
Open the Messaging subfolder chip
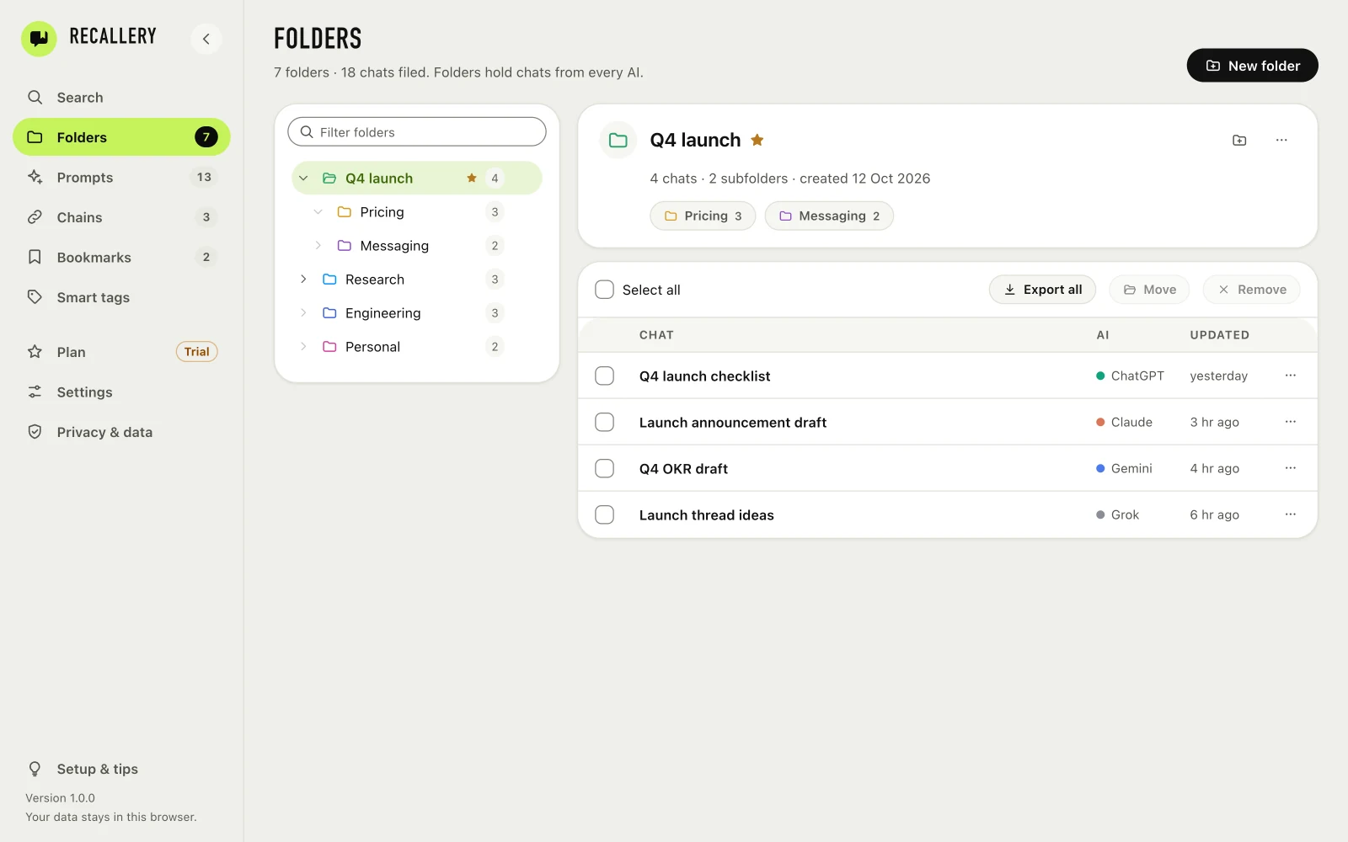pos(829,216)
